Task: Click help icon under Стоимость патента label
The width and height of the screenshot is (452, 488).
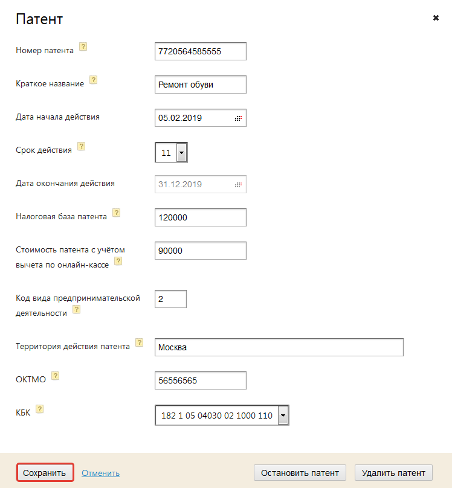Action: [x=118, y=261]
